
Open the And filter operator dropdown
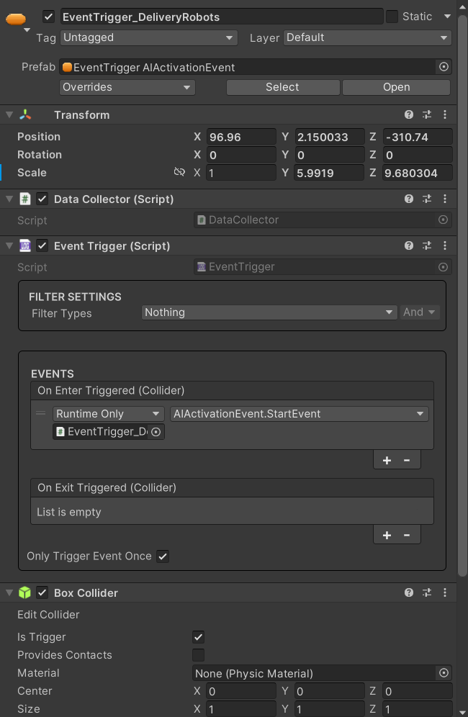(420, 312)
